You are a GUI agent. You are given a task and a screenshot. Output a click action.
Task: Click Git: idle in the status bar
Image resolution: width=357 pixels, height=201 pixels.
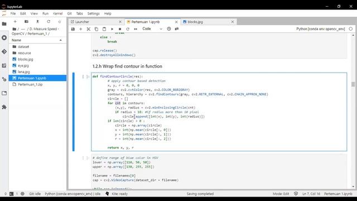[x=35, y=194]
